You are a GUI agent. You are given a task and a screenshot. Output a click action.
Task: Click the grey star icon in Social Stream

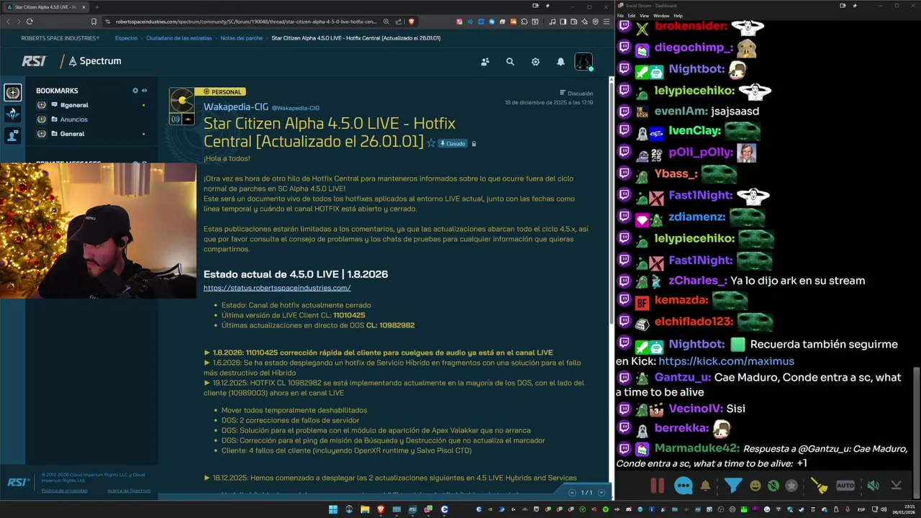[x=791, y=486]
